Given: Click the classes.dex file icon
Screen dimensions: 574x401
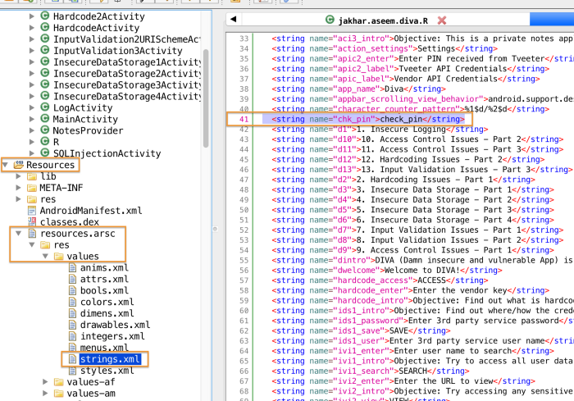Looking at the screenshot, I should click(x=32, y=221).
